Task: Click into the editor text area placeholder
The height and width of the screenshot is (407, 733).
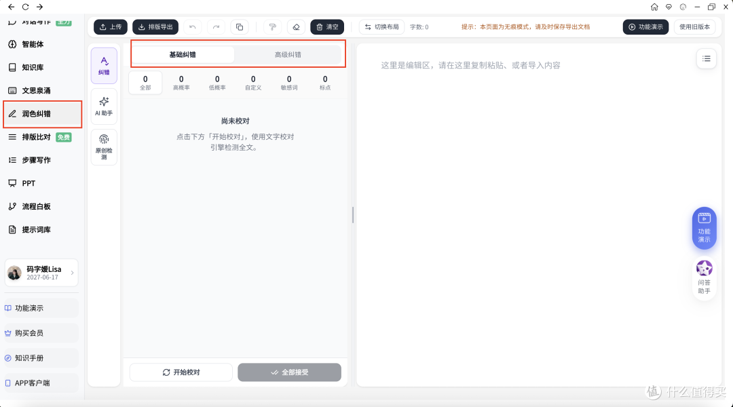Action: 470,65
